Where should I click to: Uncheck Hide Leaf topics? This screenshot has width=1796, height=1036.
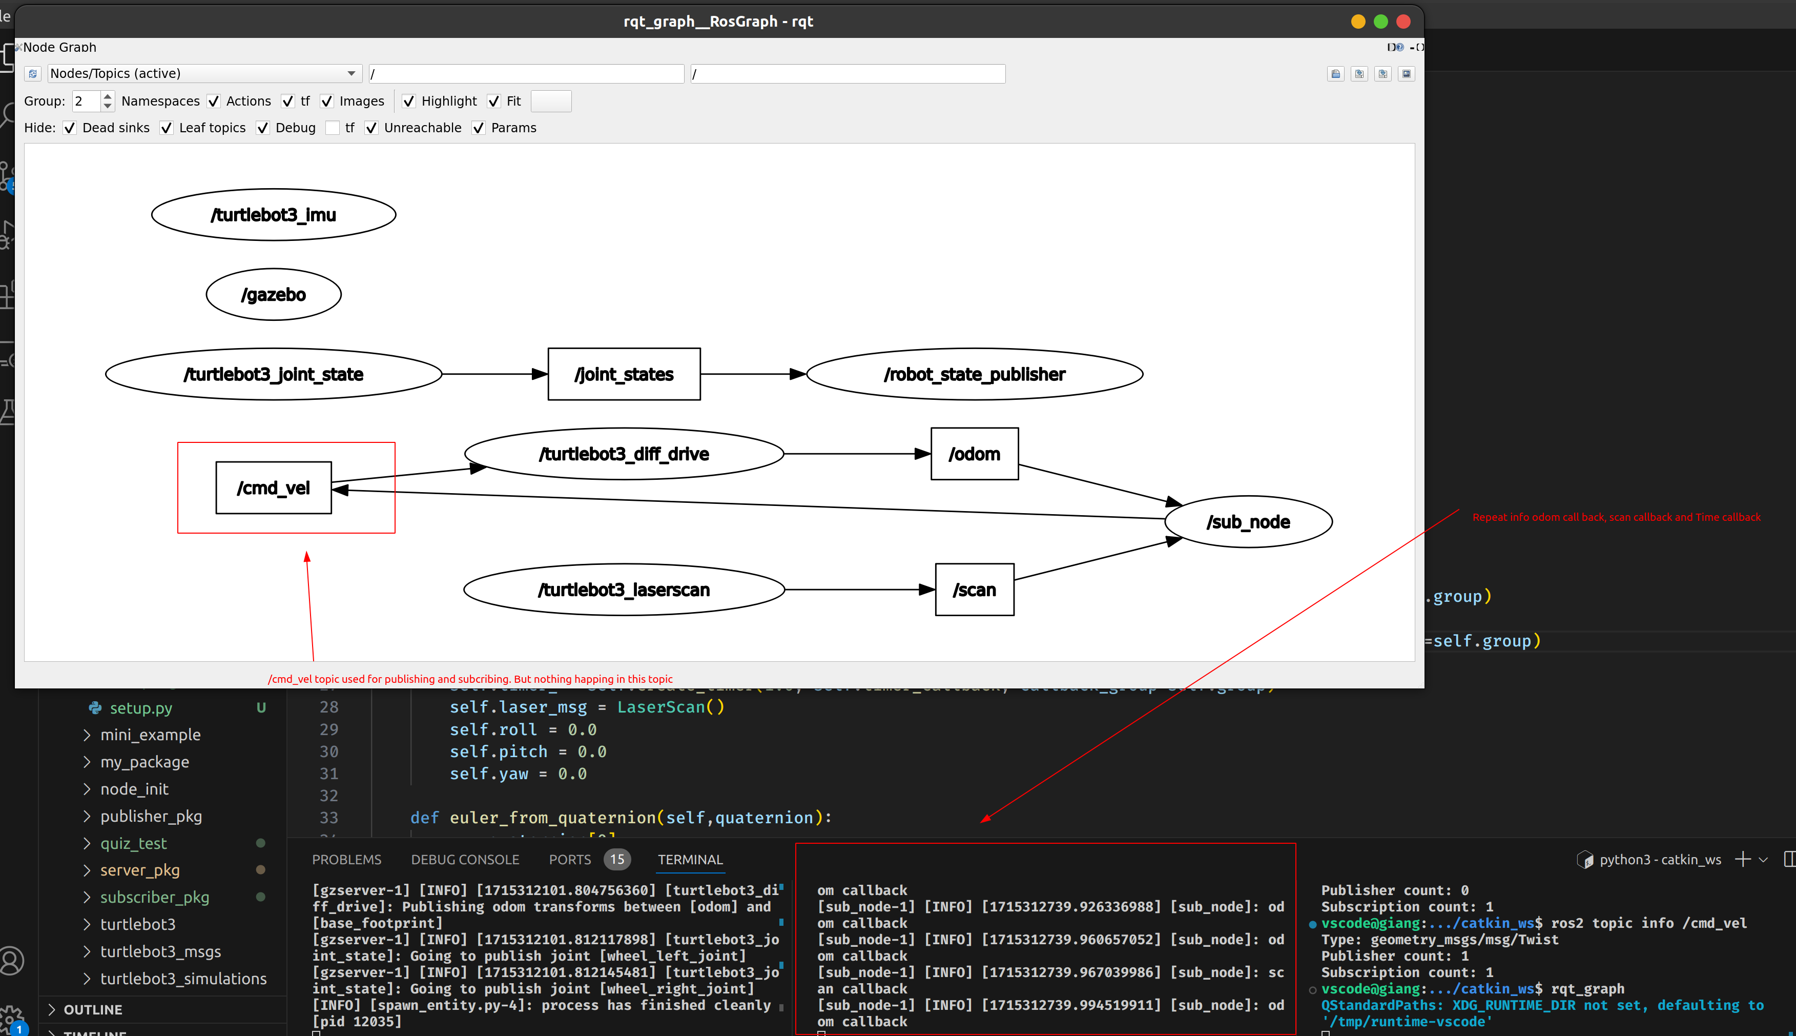[x=166, y=128]
